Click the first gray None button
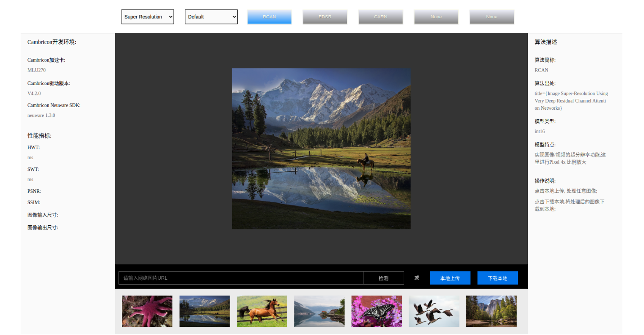The height and width of the screenshot is (335, 644). click(x=436, y=17)
